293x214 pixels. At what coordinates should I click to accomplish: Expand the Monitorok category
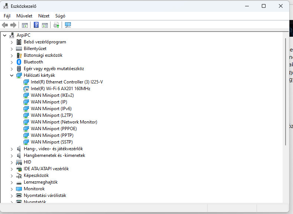point(12,189)
